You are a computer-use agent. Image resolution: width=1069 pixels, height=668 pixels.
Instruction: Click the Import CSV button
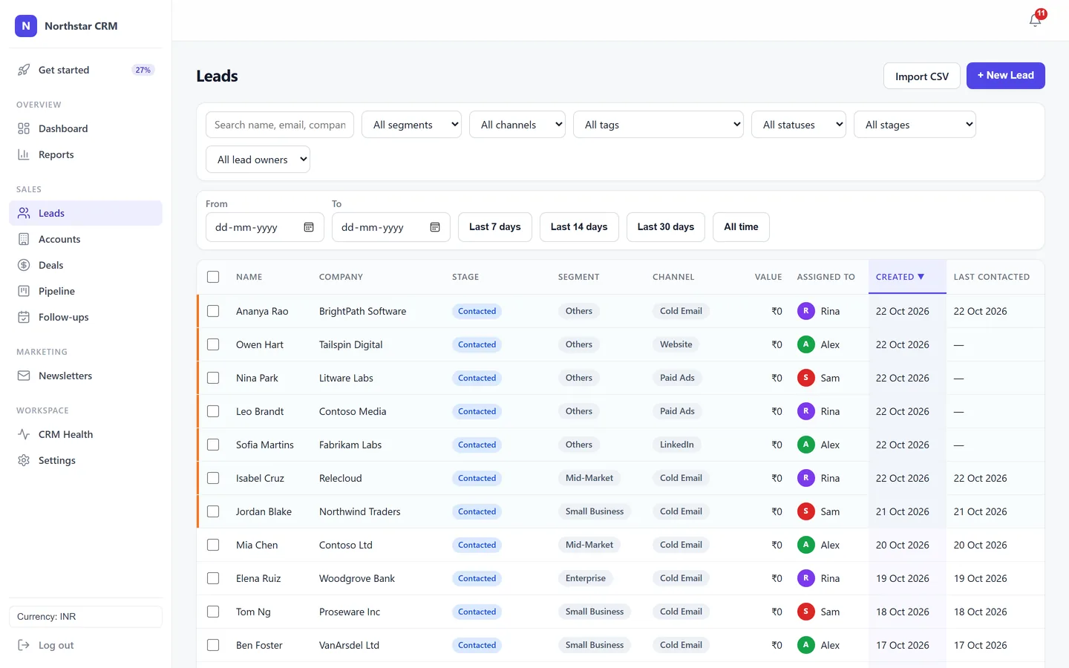click(921, 76)
